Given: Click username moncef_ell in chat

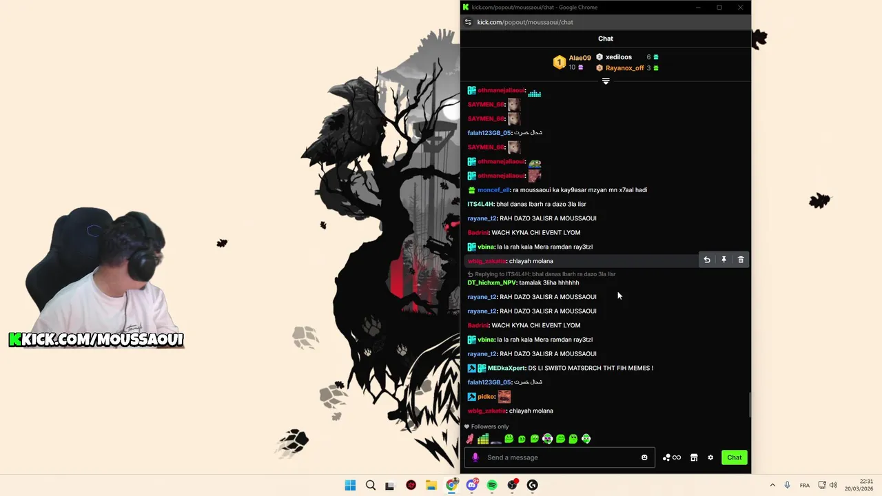Looking at the screenshot, I should pyautogui.click(x=493, y=190).
